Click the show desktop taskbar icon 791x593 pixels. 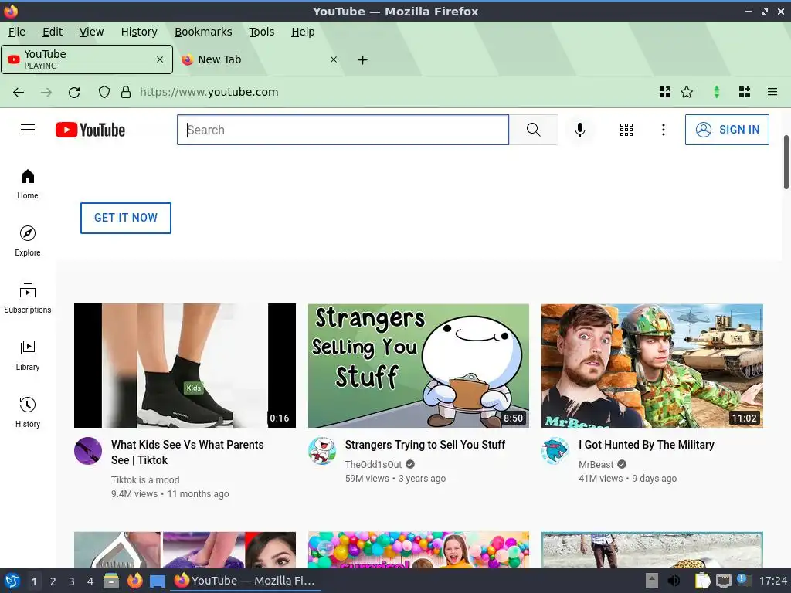click(x=158, y=581)
